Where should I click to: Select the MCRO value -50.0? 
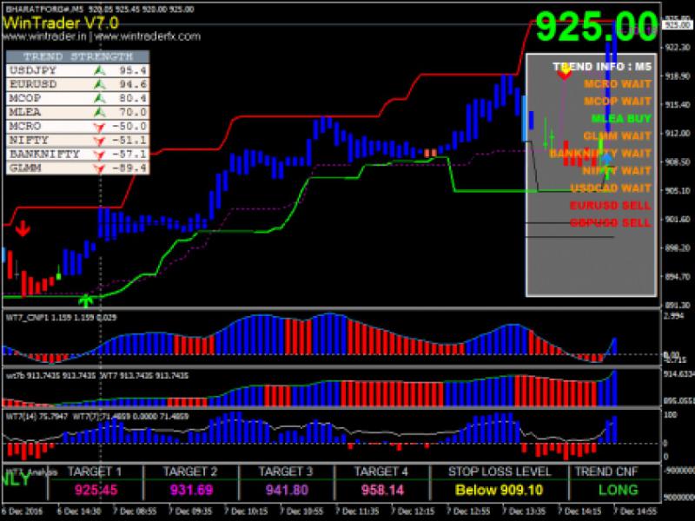(x=129, y=126)
